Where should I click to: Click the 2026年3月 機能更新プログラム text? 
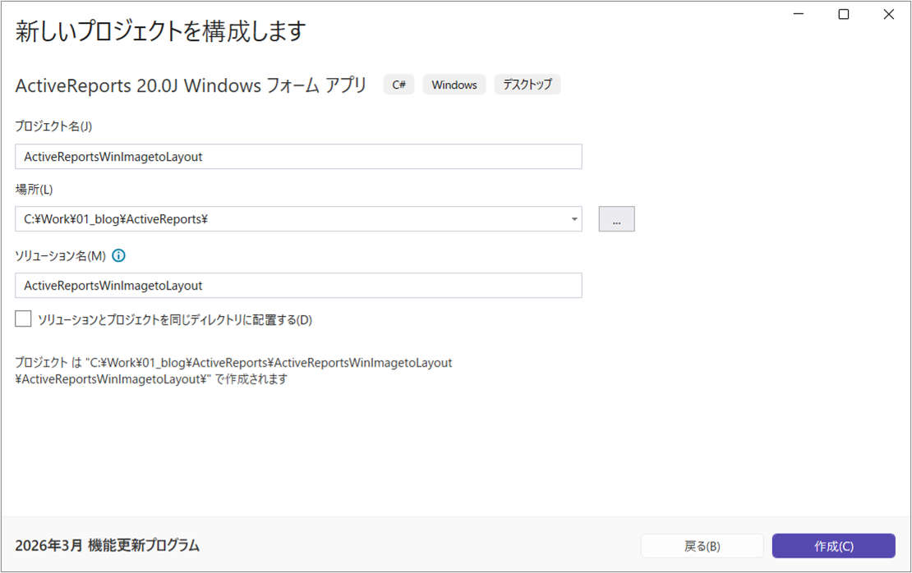[108, 545]
